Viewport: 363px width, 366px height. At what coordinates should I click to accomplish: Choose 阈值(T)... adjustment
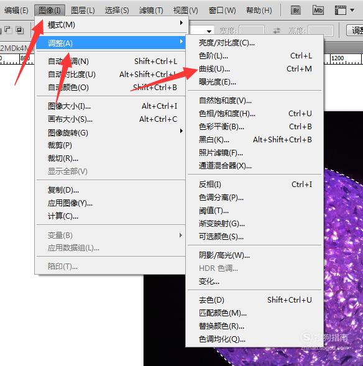[255, 211]
